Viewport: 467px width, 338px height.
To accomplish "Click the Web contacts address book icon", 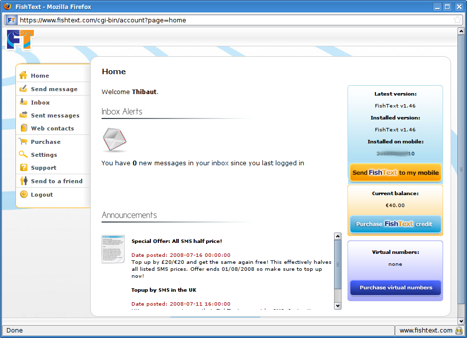I will pos(23,128).
